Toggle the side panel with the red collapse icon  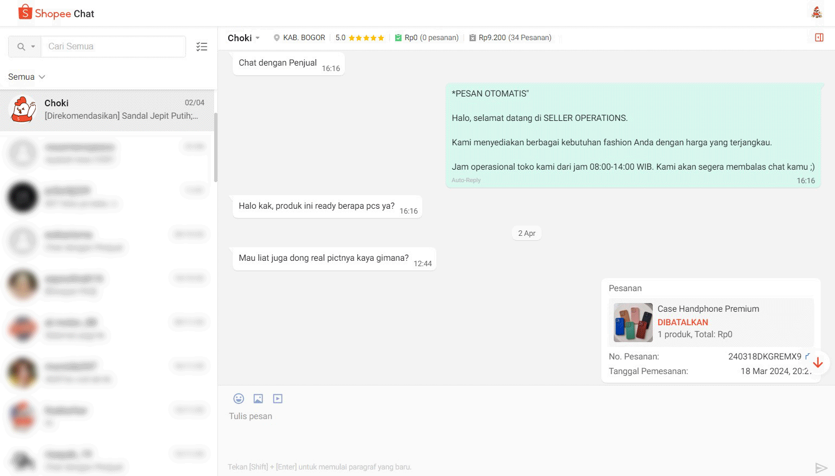pyautogui.click(x=819, y=37)
